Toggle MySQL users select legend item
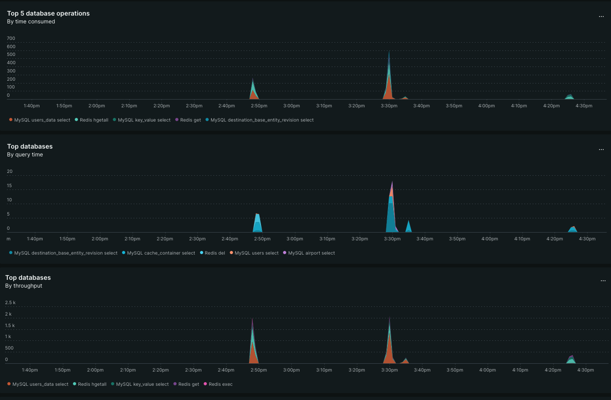 pos(254,253)
